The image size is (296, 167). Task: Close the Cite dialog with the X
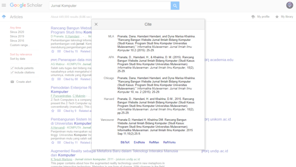pyautogui.click(x=96, y=24)
